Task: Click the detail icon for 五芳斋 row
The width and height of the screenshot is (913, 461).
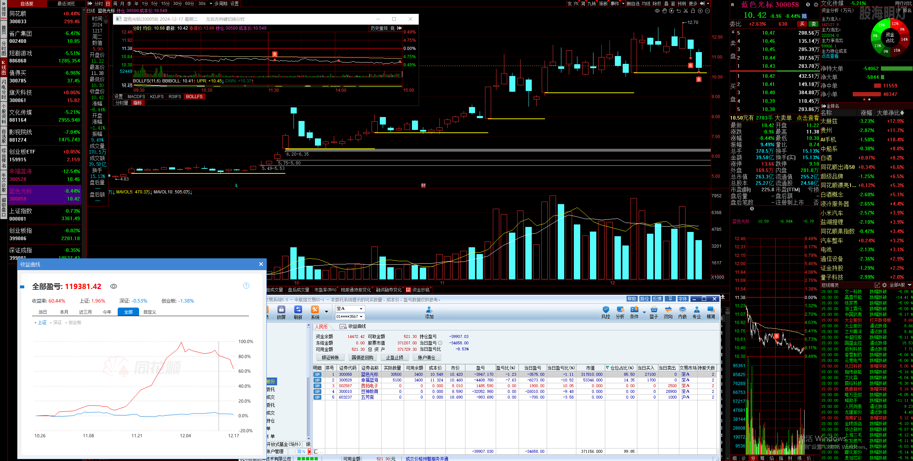Action: (x=317, y=397)
